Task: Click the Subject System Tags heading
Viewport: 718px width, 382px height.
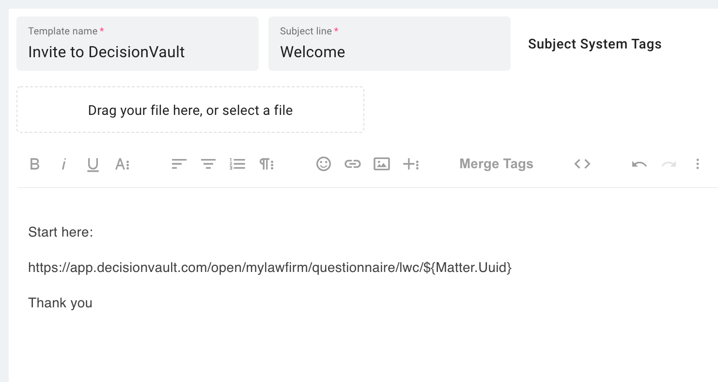Action: pyautogui.click(x=595, y=44)
